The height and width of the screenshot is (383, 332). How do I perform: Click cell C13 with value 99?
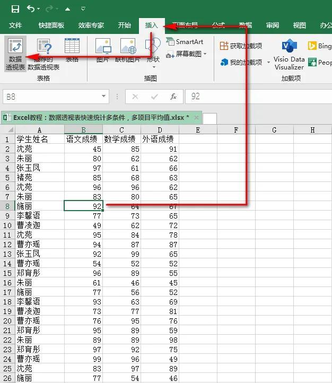tap(121, 254)
